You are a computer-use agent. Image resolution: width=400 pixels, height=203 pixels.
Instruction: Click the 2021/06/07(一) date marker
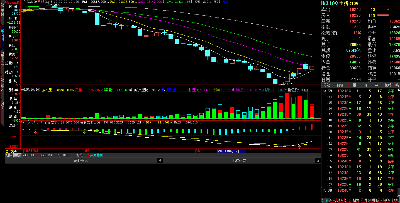(x=231, y=151)
